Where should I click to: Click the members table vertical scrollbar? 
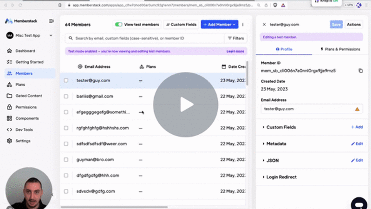point(247,73)
